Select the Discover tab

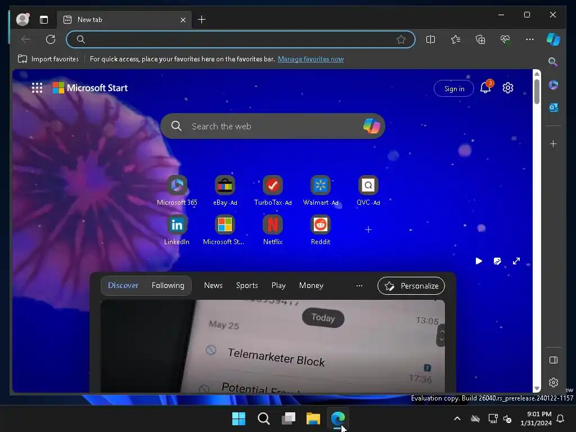[x=123, y=285]
